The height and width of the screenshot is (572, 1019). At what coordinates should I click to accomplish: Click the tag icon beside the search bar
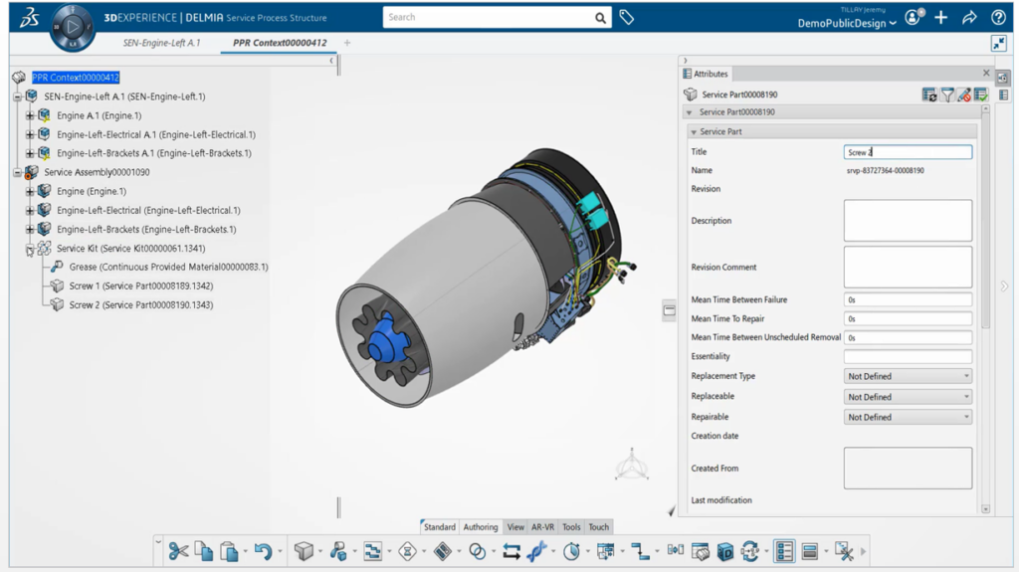(627, 17)
